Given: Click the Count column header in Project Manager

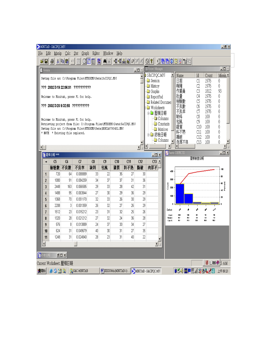Looking at the screenshot, I should point(210,75).
